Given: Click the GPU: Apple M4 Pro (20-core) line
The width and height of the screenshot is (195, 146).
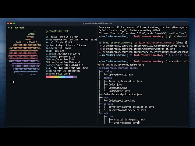Looking at the screenshot, I should pos(63,62).
